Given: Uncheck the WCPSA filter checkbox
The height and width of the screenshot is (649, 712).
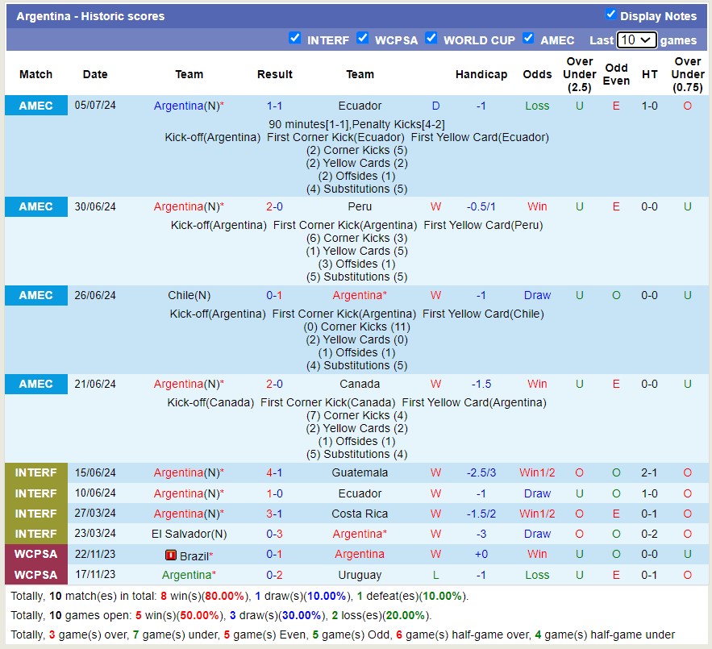Looking at the screenshot, I should pos(362,38).
